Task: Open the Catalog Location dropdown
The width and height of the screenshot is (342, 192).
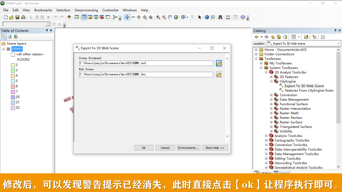Action: pos(339,43)
